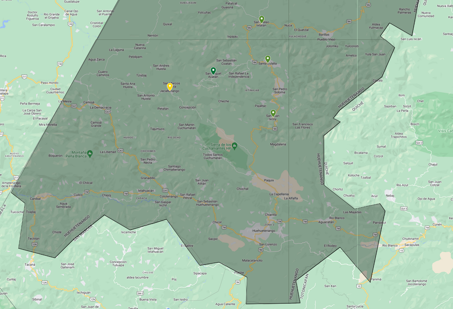This screenshot has width=453, height=309.
Task: Click the Aguacatán town label
Action: point(326,222)
